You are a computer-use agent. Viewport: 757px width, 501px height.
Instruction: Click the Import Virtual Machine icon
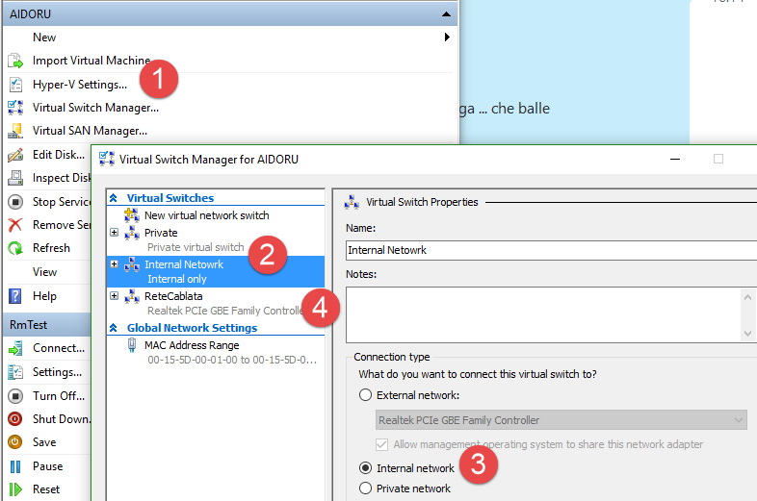[x=15, y=61]
